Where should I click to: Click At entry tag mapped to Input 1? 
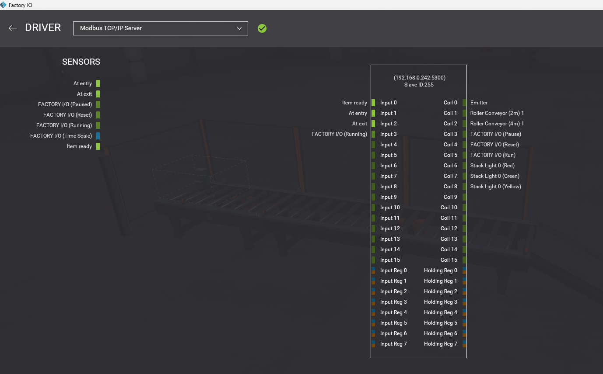358,113
